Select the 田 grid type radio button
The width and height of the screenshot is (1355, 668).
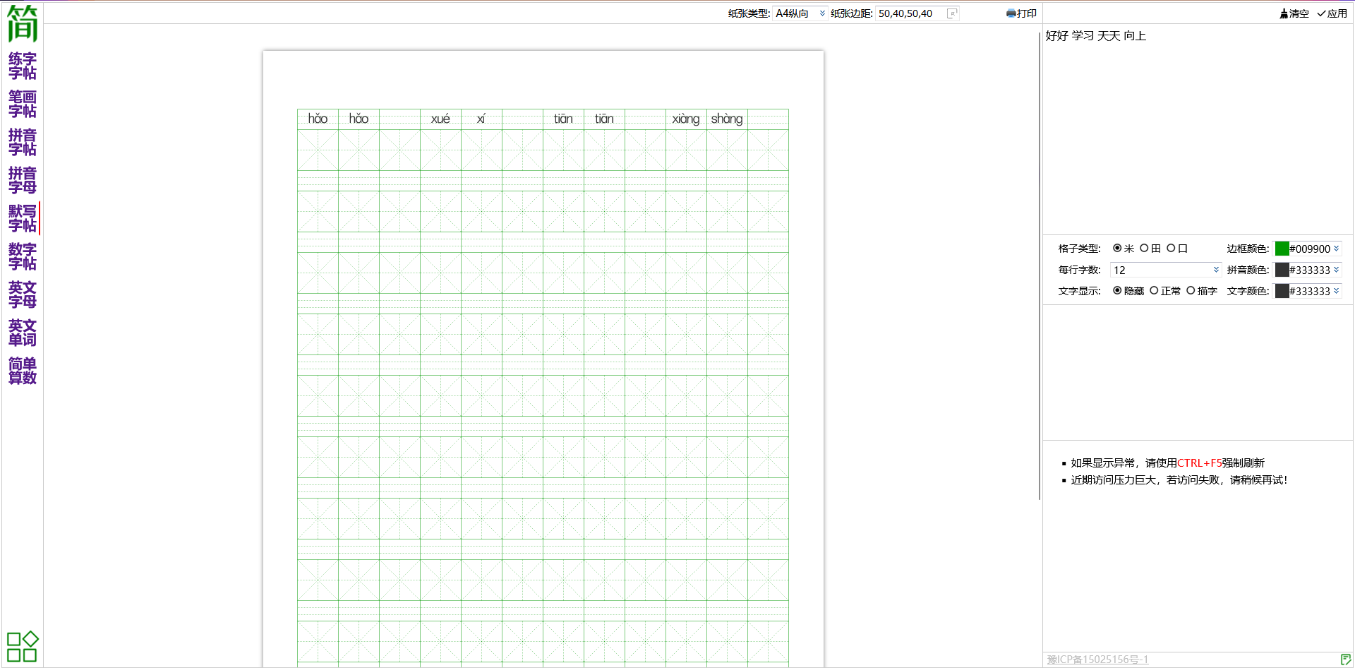tap(1144, 249)
